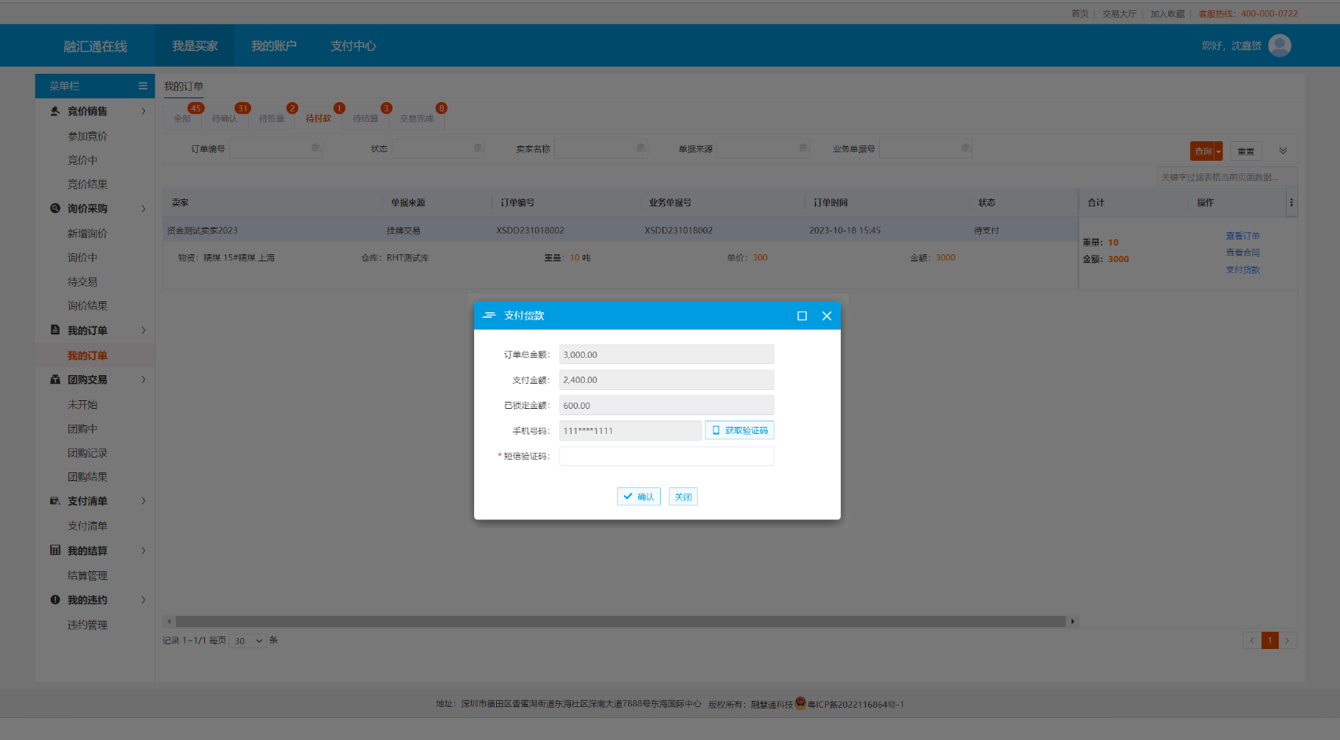Close 支付货款 dialog with X icon
Image resolution: width=1340 pixels, height=740 pixels.
pos(827,315)
